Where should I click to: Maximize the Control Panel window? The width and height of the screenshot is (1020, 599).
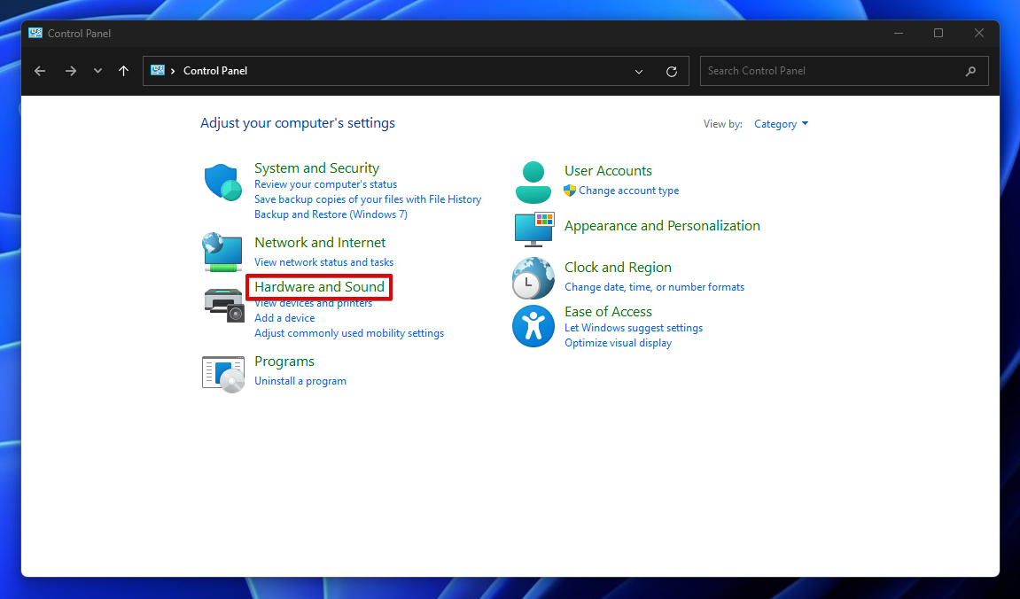pos(938,33)
